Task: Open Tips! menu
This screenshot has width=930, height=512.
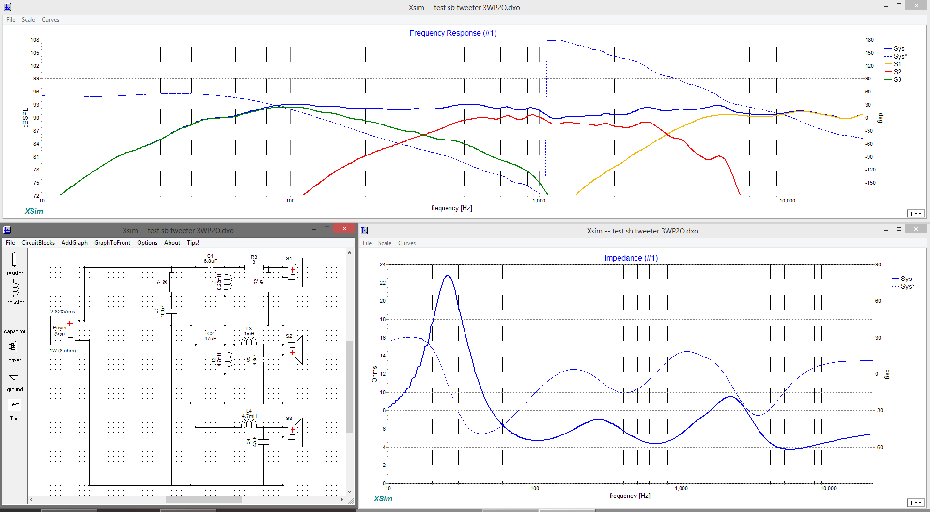Action: click(x=193, y=243)
